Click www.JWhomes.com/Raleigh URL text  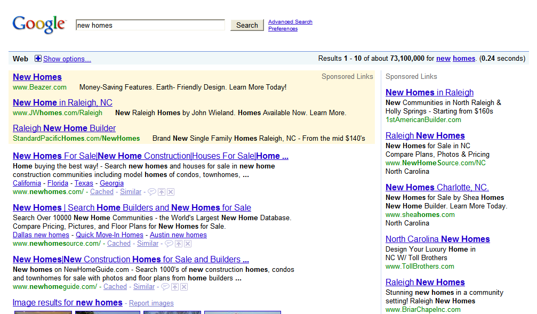coord(58,113)
